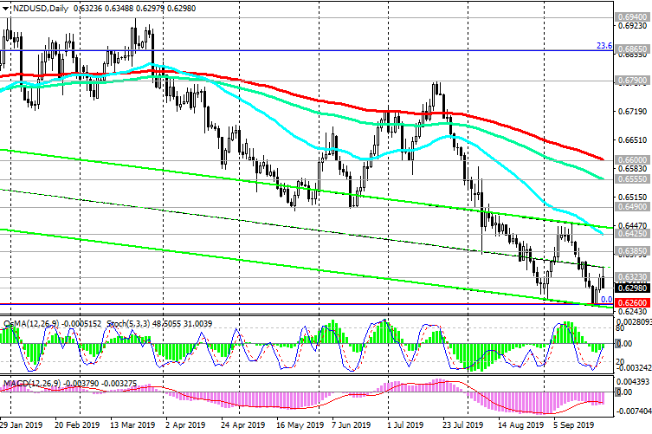
Task: Click the 23.6 Fibonacci level label
Action: pos(604,46)
